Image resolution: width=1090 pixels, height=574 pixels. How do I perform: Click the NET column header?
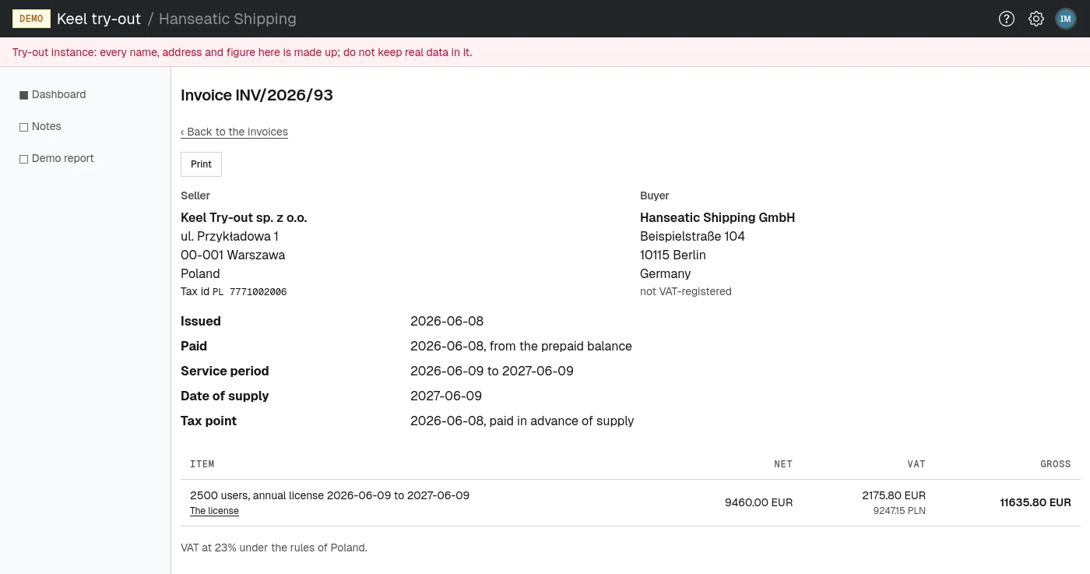coord(783,464)
